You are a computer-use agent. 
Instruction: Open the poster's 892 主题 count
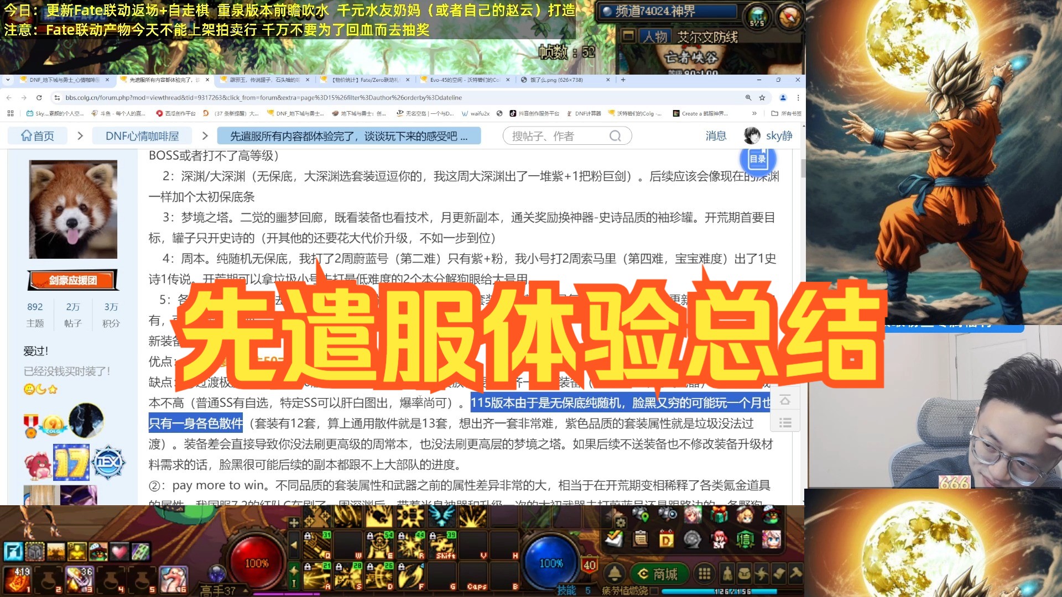pyautogui.click(x=35, y=315)
